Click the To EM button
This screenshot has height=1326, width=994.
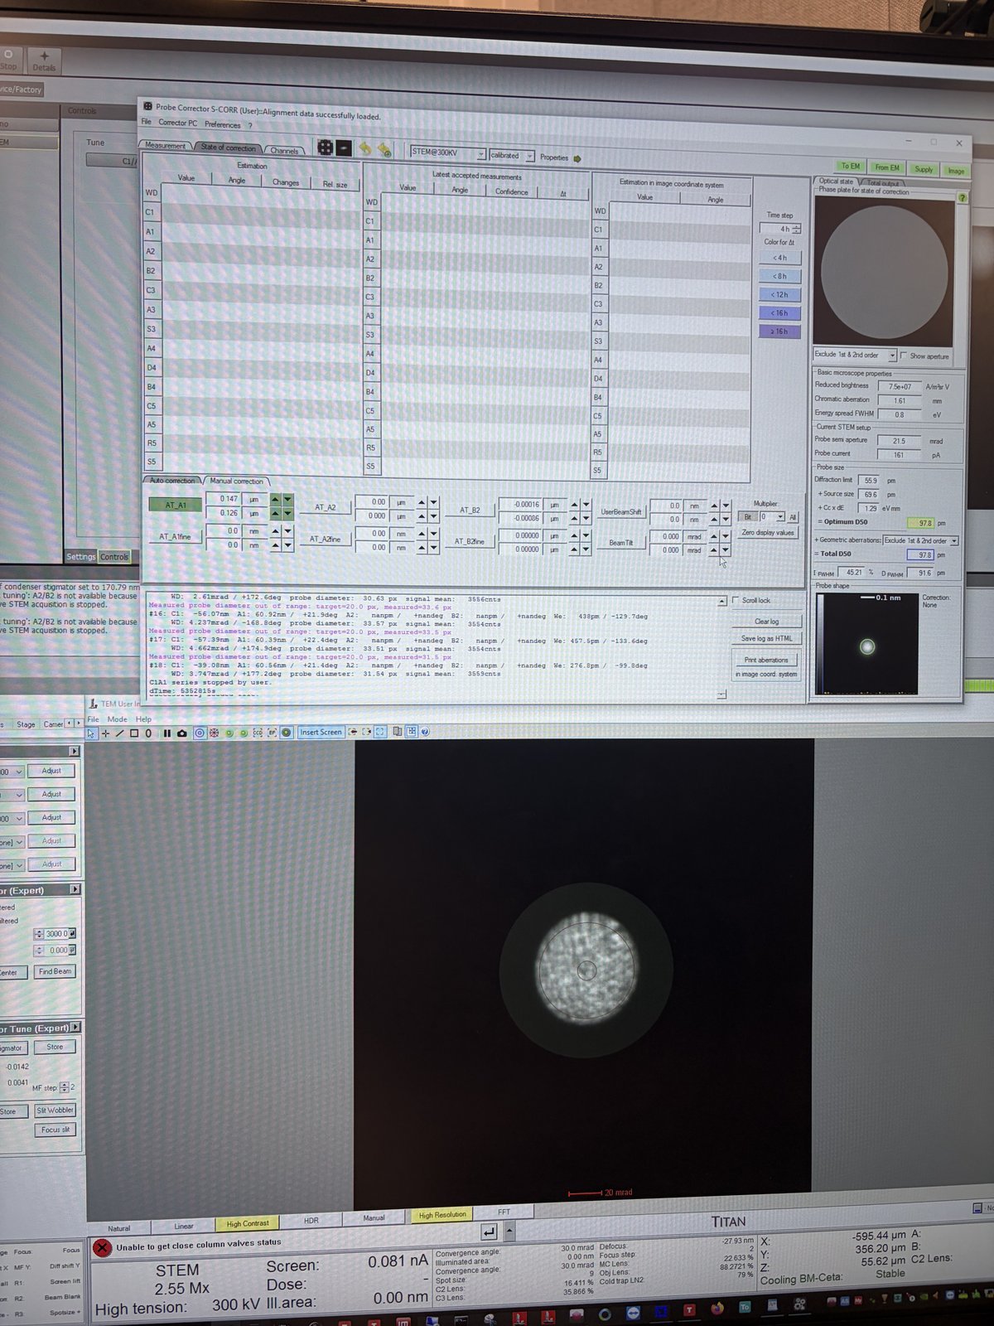(851, 166)
